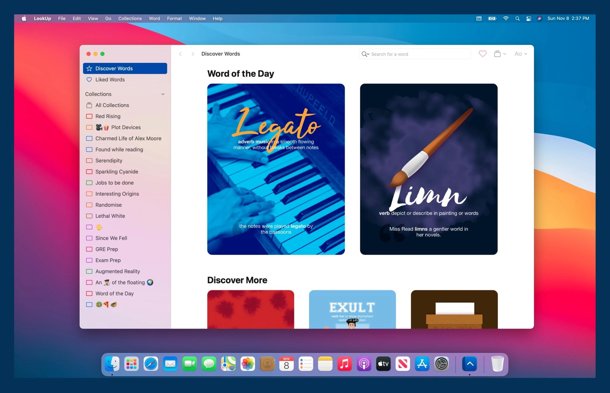
Task: Open Control Center in the menu bar
Action: coord(528,18)
